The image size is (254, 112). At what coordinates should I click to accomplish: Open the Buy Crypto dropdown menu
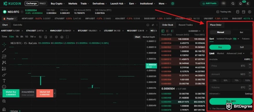click(x=58, y=3)
